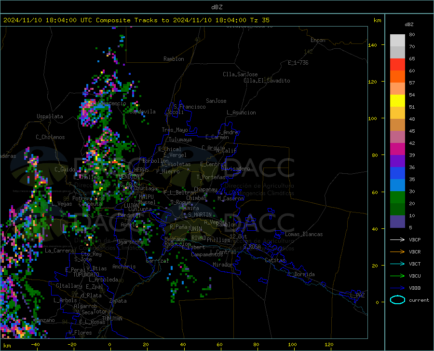Click the Divisadero map label
Viewport: 434px width, 351px height.
click(x=235, y=168)
